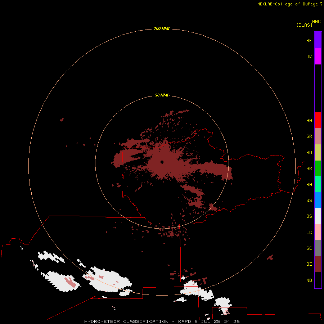The width and height of the screenshot is (324, 324).
Task: Click the "HR" legend label
Action: [309, 168]
